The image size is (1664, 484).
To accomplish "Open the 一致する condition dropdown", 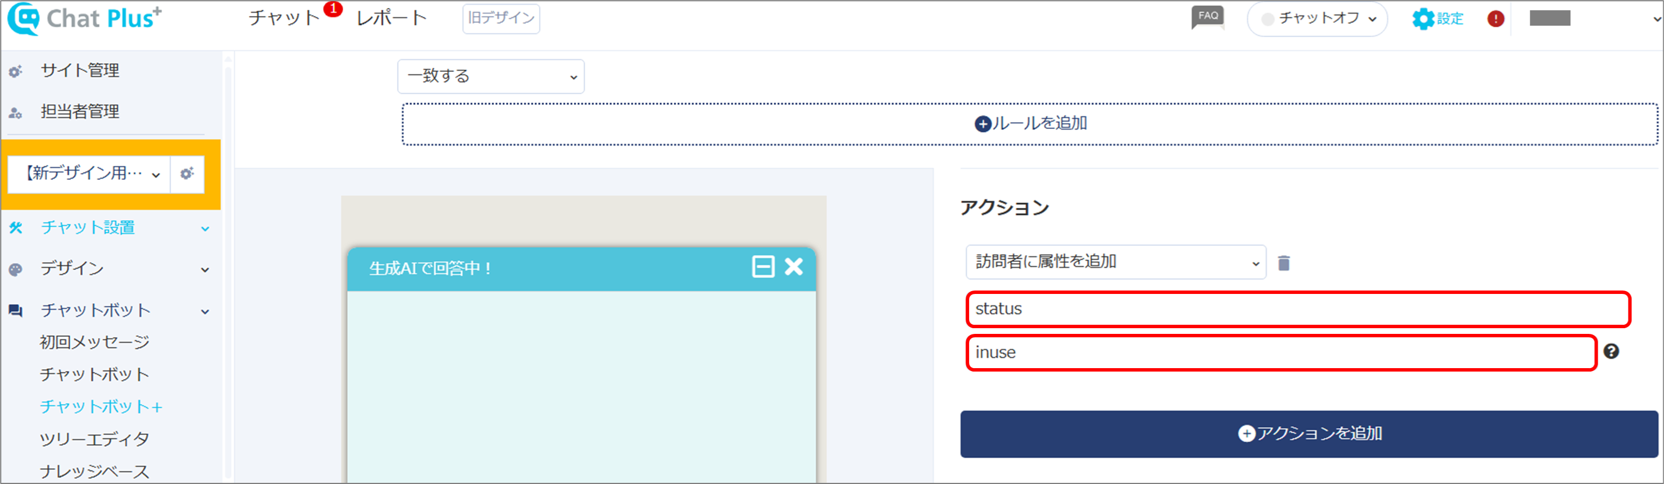I will (491, 76).
